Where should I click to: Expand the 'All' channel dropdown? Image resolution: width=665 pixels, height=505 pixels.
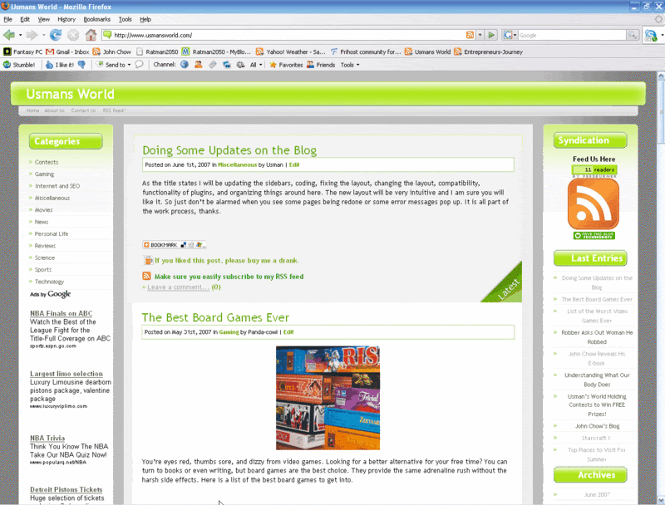(x=256, y=64)
